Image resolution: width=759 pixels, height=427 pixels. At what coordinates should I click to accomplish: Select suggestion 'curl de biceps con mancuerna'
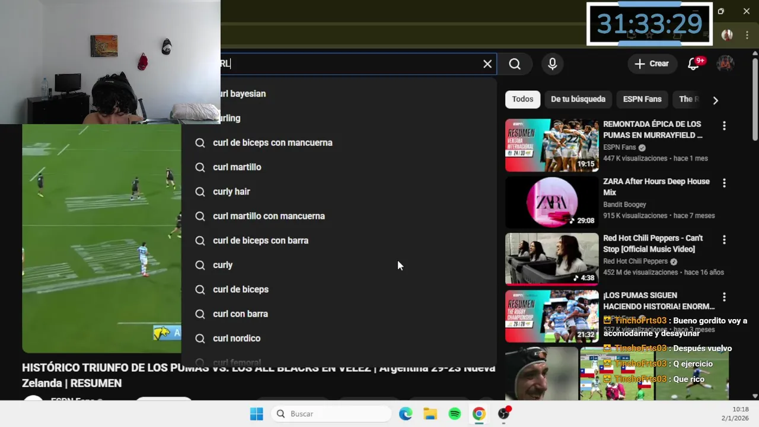click(x=338, y=143)
